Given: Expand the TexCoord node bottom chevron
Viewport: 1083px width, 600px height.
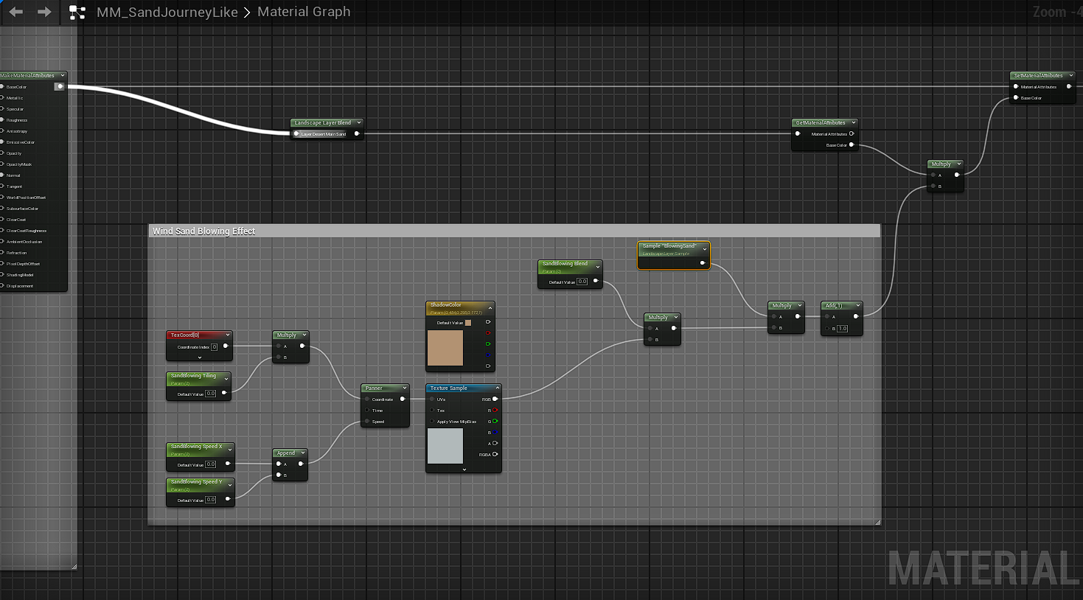Looking at the screenshot, I should click(199, 357).
